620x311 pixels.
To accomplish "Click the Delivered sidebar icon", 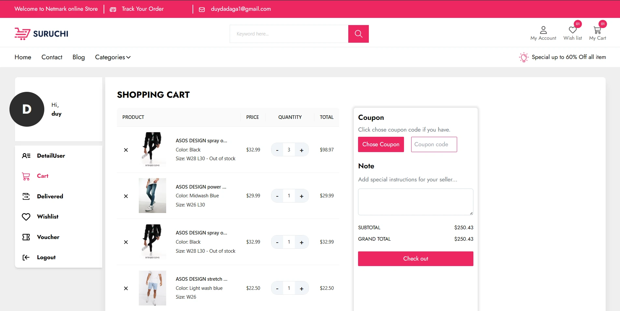I will point(26,196).
